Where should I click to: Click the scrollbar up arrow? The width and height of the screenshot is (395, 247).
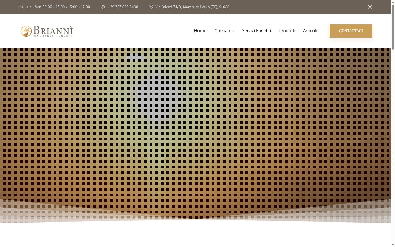click(393, 2)
